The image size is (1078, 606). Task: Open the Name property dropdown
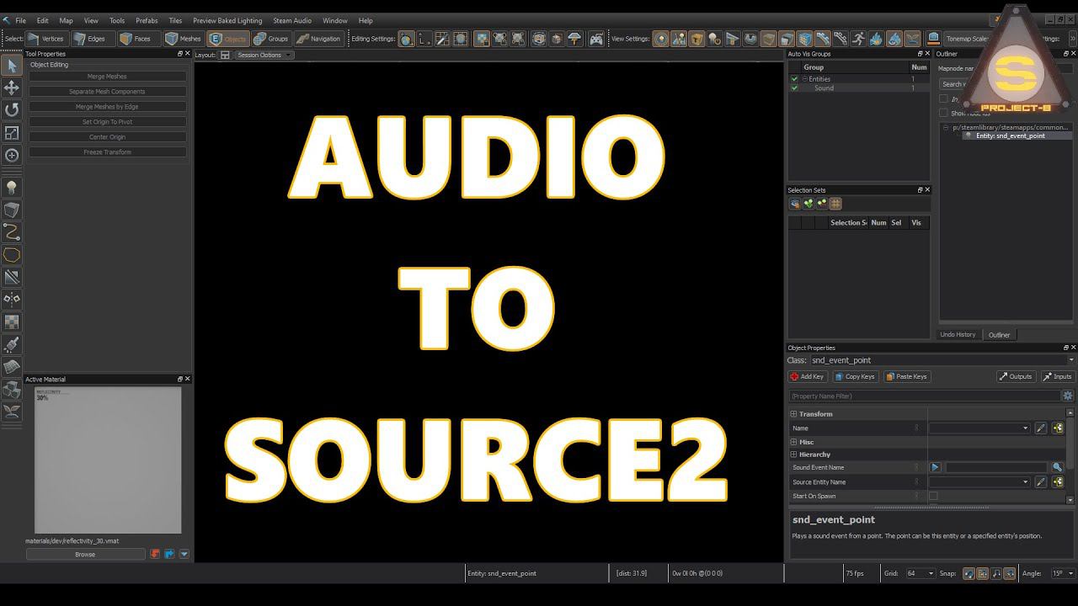pyautogui.click(x=979, y=428)
